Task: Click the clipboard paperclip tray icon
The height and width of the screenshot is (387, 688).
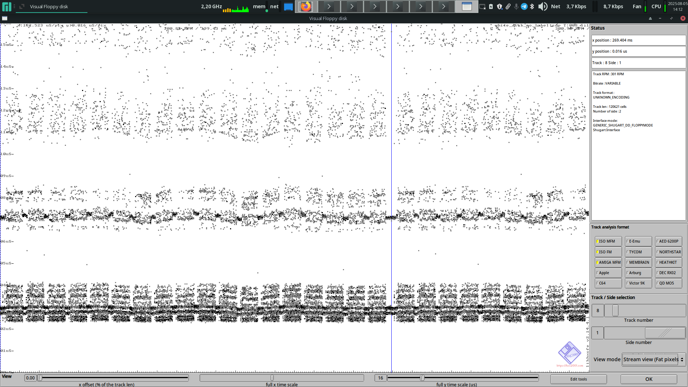Action: (x=508, y=6)
